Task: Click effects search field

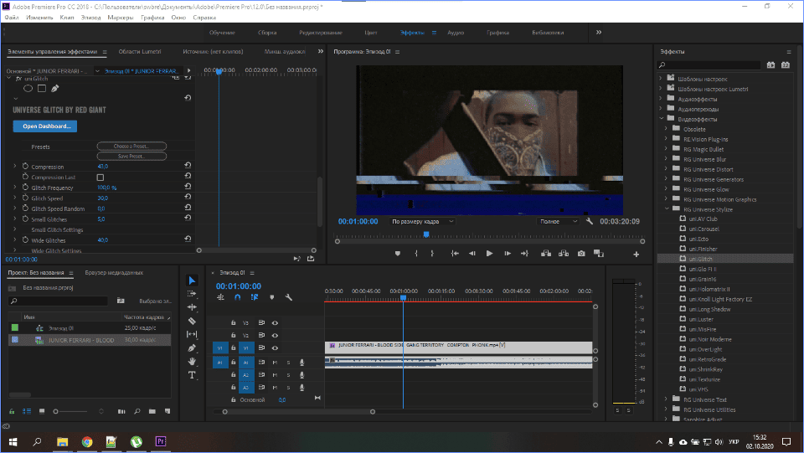Action: click(x=709, y=65)
